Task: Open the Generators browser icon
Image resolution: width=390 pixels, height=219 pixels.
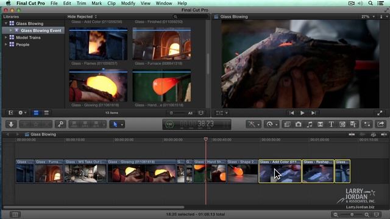Action: [342, 124]
